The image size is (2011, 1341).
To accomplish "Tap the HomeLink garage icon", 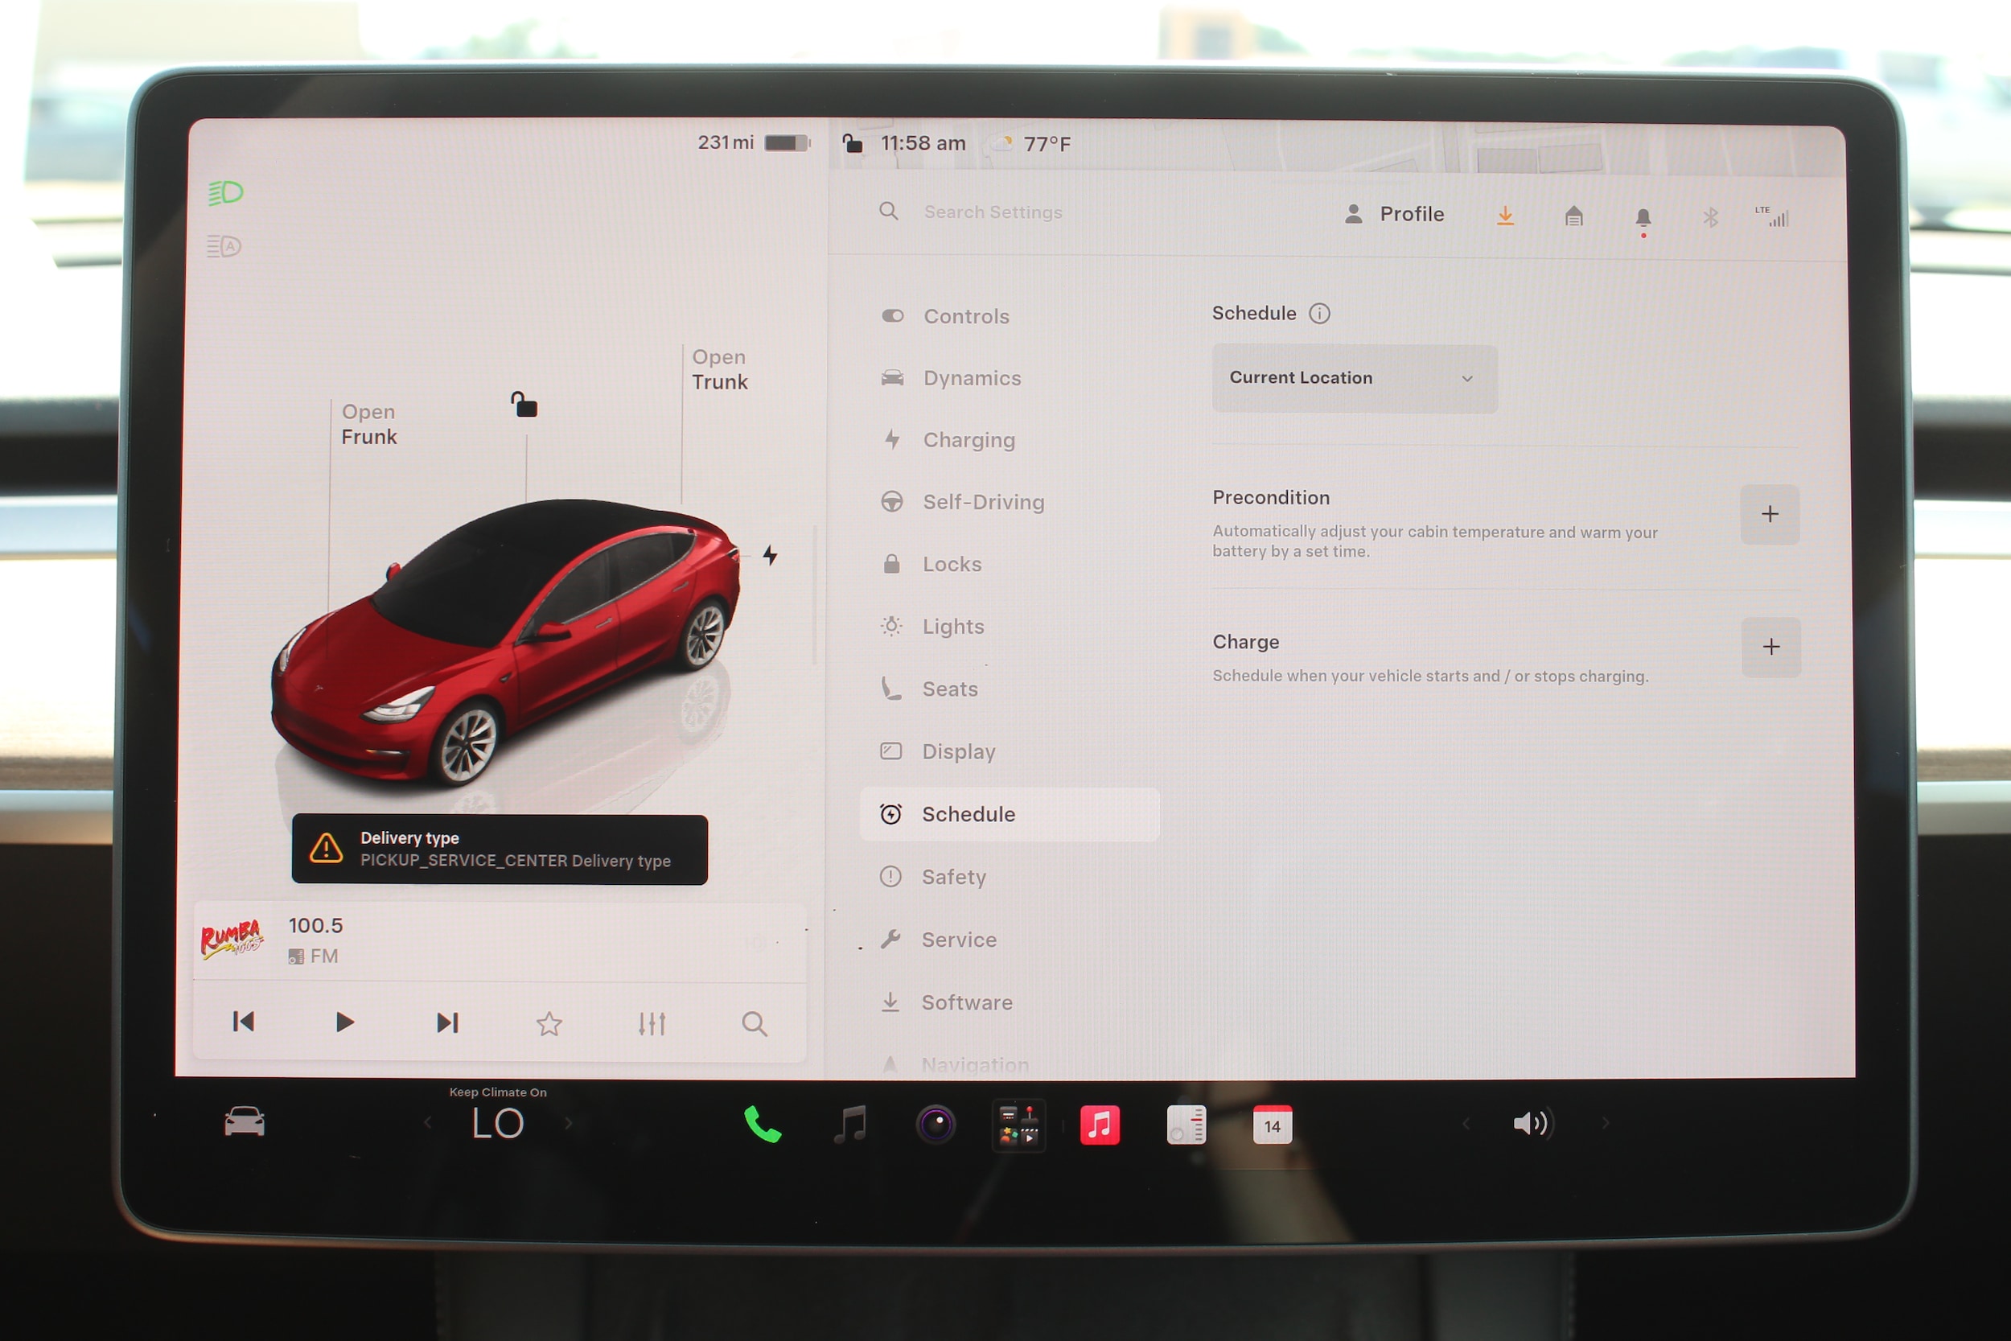I will tap(1574, 216).
